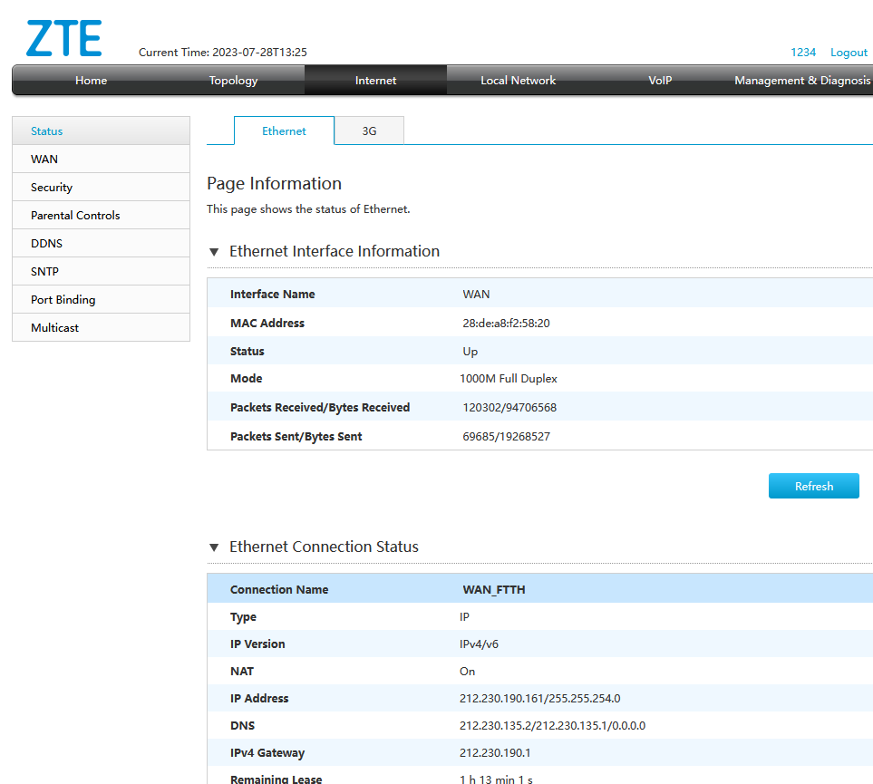
Task: Click the 1234 user link
Action: click(803, 53)
